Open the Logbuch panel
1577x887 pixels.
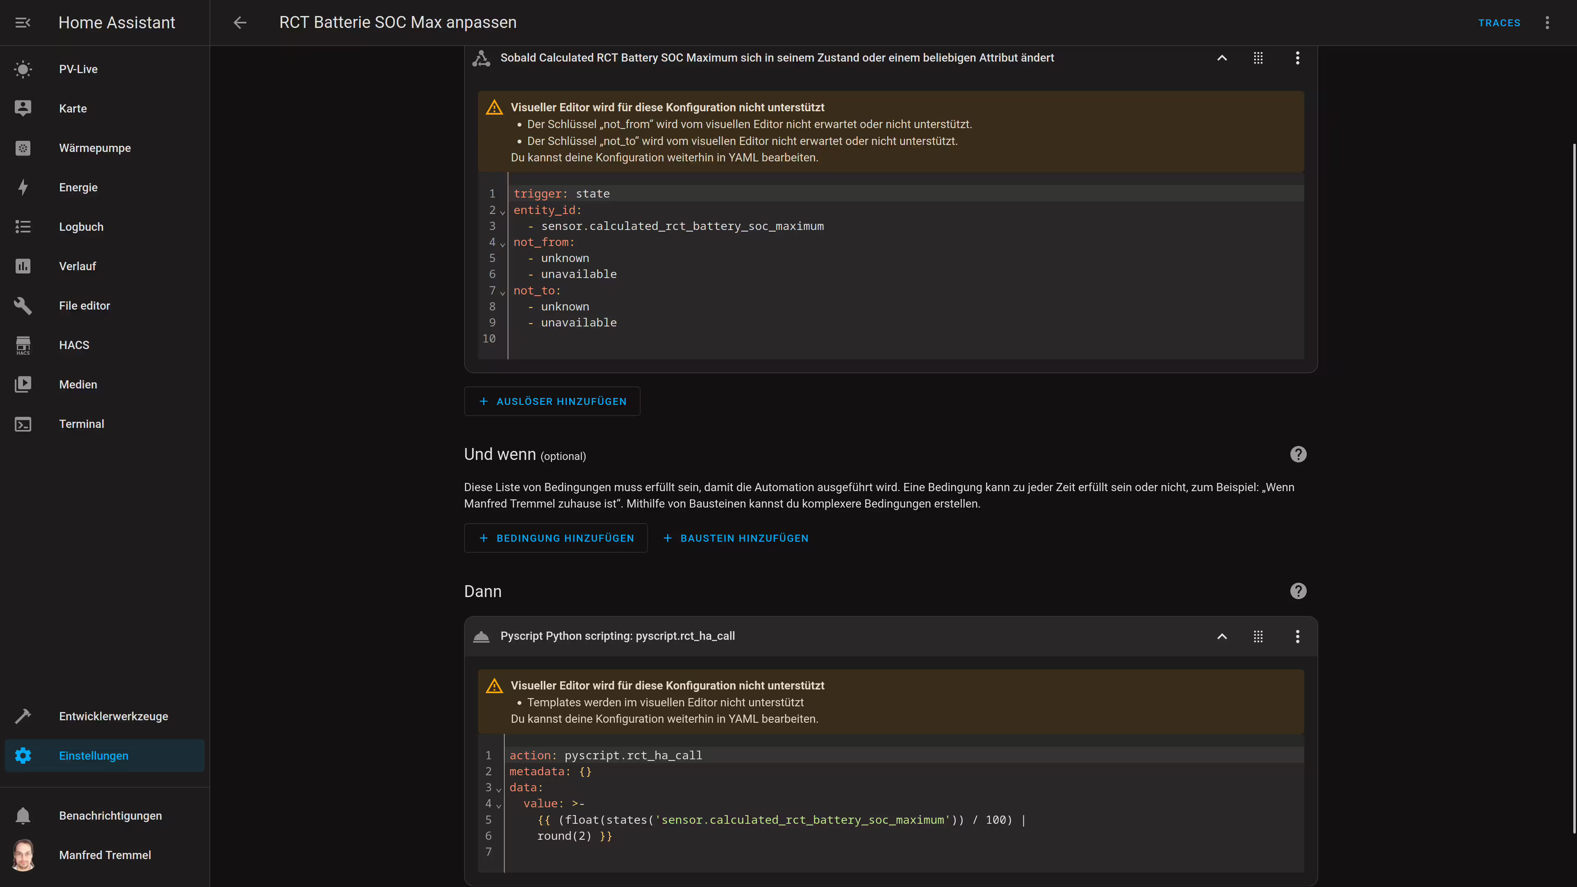pyautogui.click(x=105, y=227)
